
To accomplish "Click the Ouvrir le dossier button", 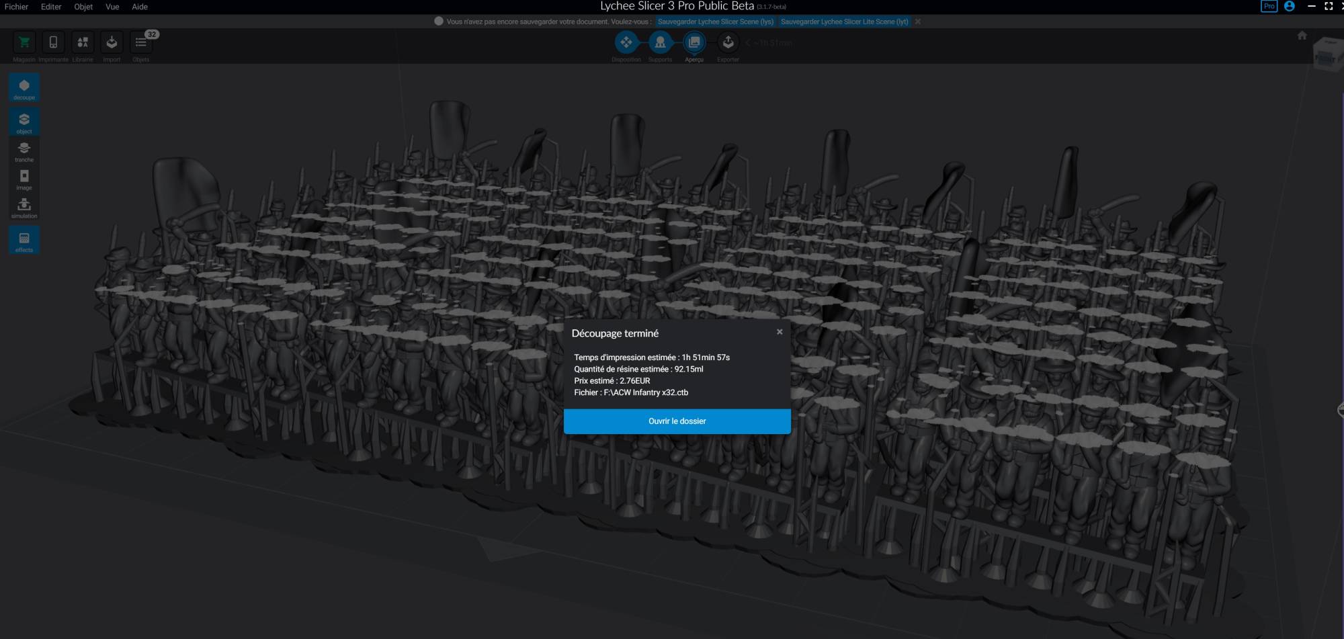I will pos(677,421).
